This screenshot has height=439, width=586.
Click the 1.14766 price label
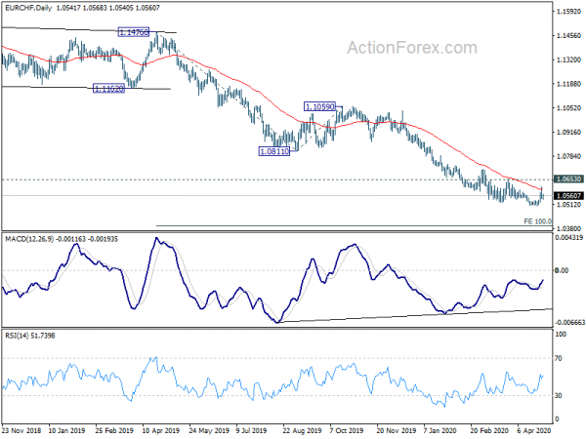[x=134, y=32]
